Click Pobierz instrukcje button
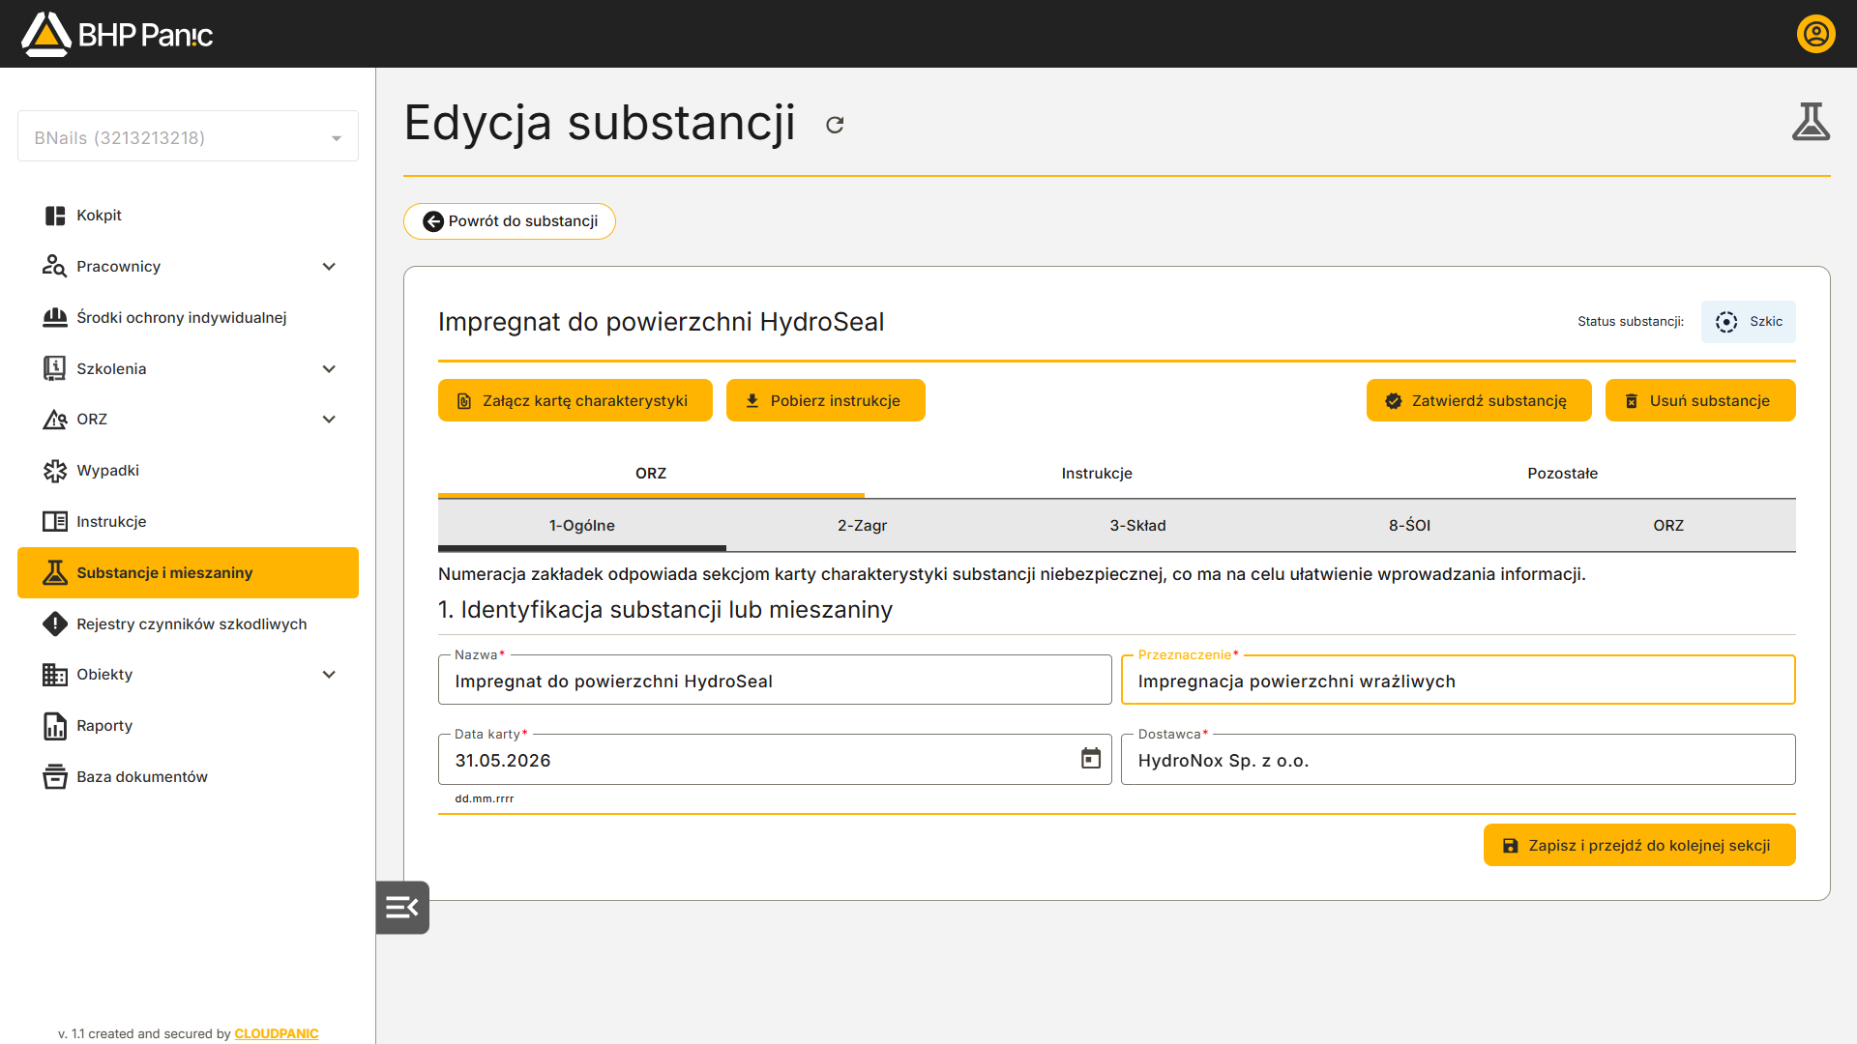Viewport: 1857px width, 1044px height. [825, 400]
